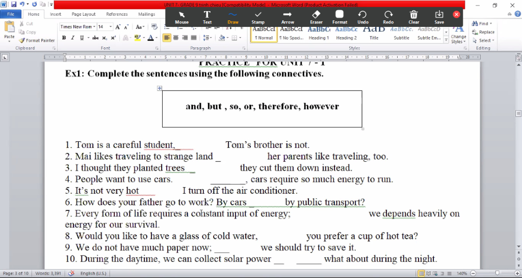
Task: Click the table move handle above the box
Action: click(x=160, y=88)
